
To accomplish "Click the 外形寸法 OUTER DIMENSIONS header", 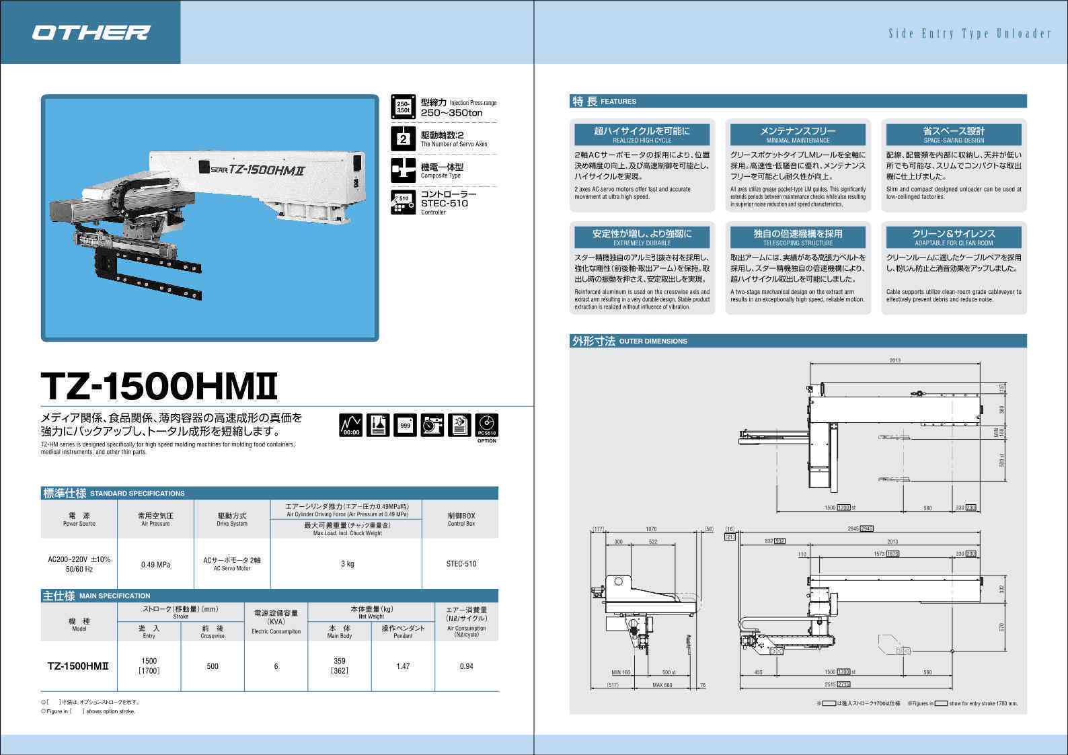I will [798, 341].
